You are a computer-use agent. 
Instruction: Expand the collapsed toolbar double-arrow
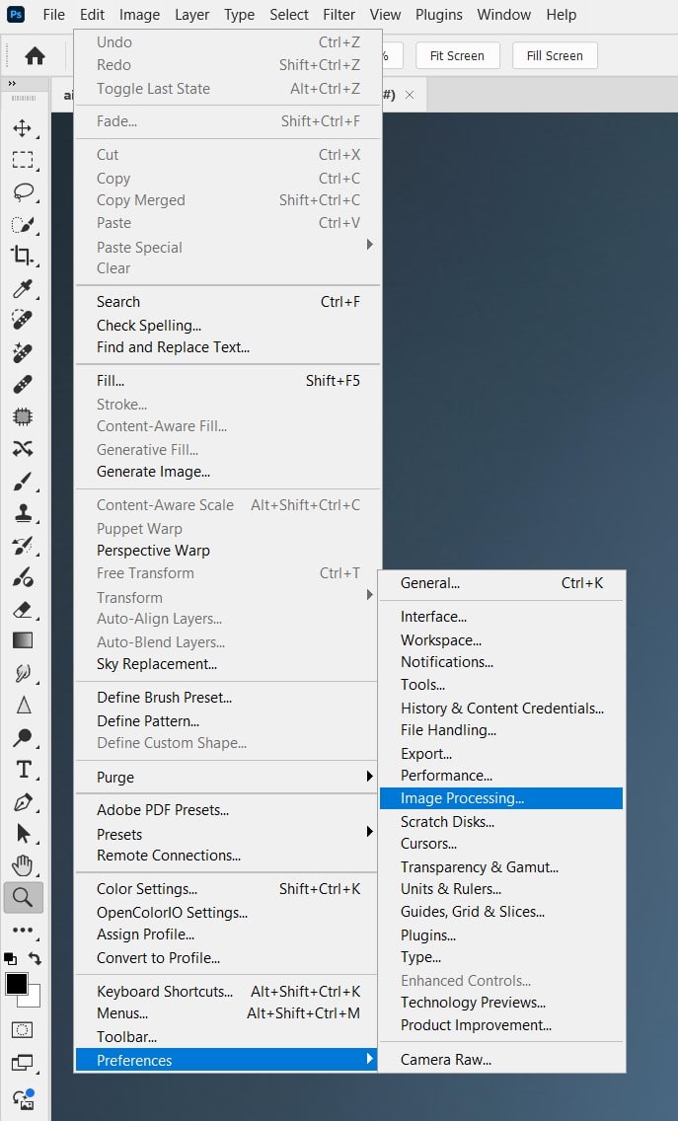(x=12, y=84)
